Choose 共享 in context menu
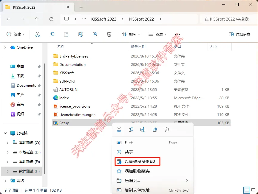Image resolution: width=258 pixels, height=194 pixels. tap(153, 152)
